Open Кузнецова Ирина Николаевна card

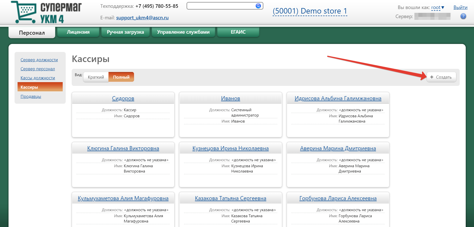pos(230,148)
